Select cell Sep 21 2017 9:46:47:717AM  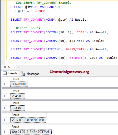point(31,132)
